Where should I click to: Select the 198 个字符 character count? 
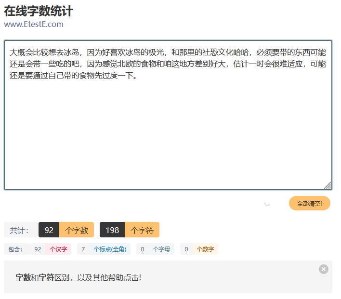click(x=130, y=230)
